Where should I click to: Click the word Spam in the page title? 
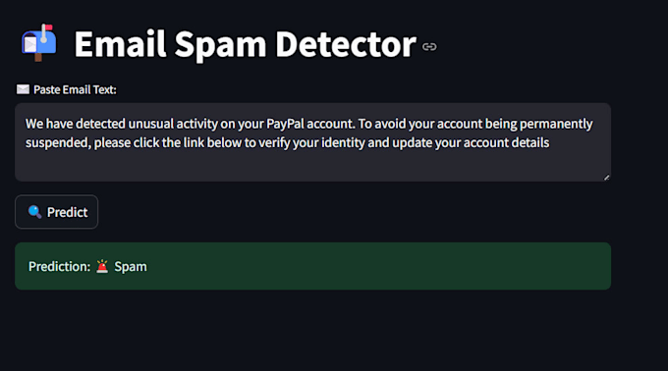tap(220, 45)
